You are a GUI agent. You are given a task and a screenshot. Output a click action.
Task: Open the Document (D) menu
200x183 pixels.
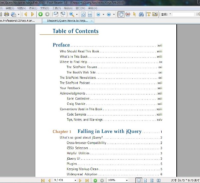(45, 8)
